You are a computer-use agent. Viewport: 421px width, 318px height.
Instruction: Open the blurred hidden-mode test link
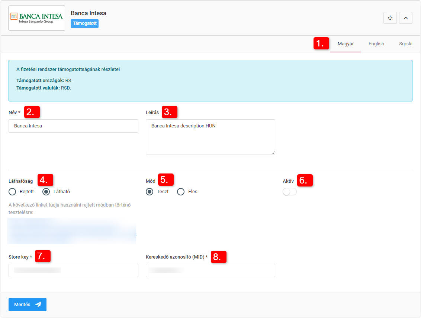coord(71,231)
